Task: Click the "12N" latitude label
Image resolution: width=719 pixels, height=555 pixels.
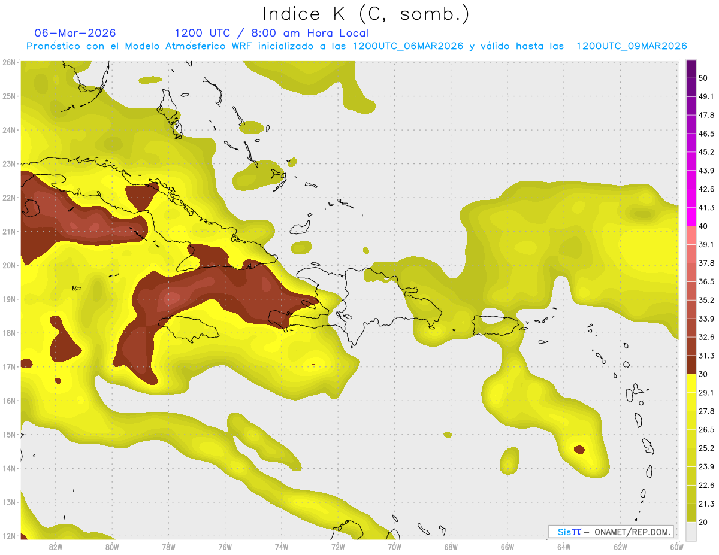Action: pos(8,536)
